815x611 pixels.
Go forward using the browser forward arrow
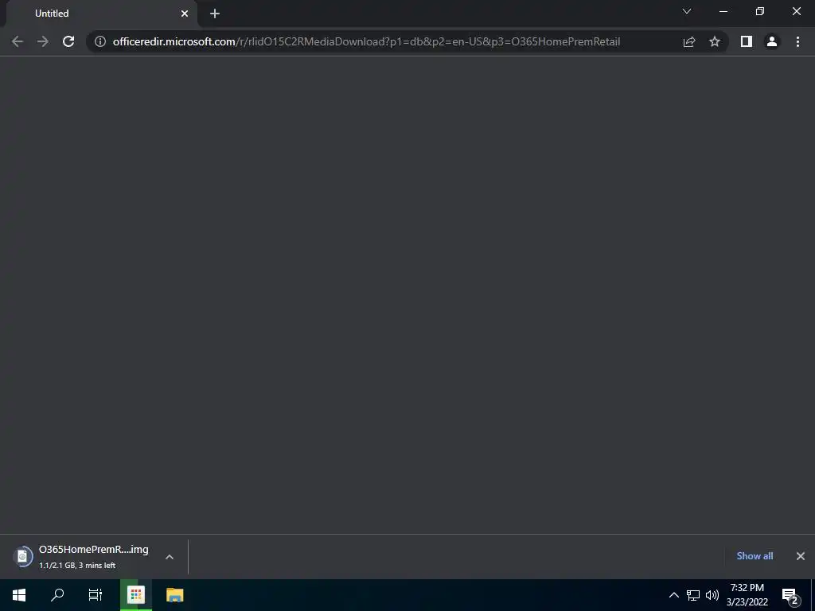(43, 41)
